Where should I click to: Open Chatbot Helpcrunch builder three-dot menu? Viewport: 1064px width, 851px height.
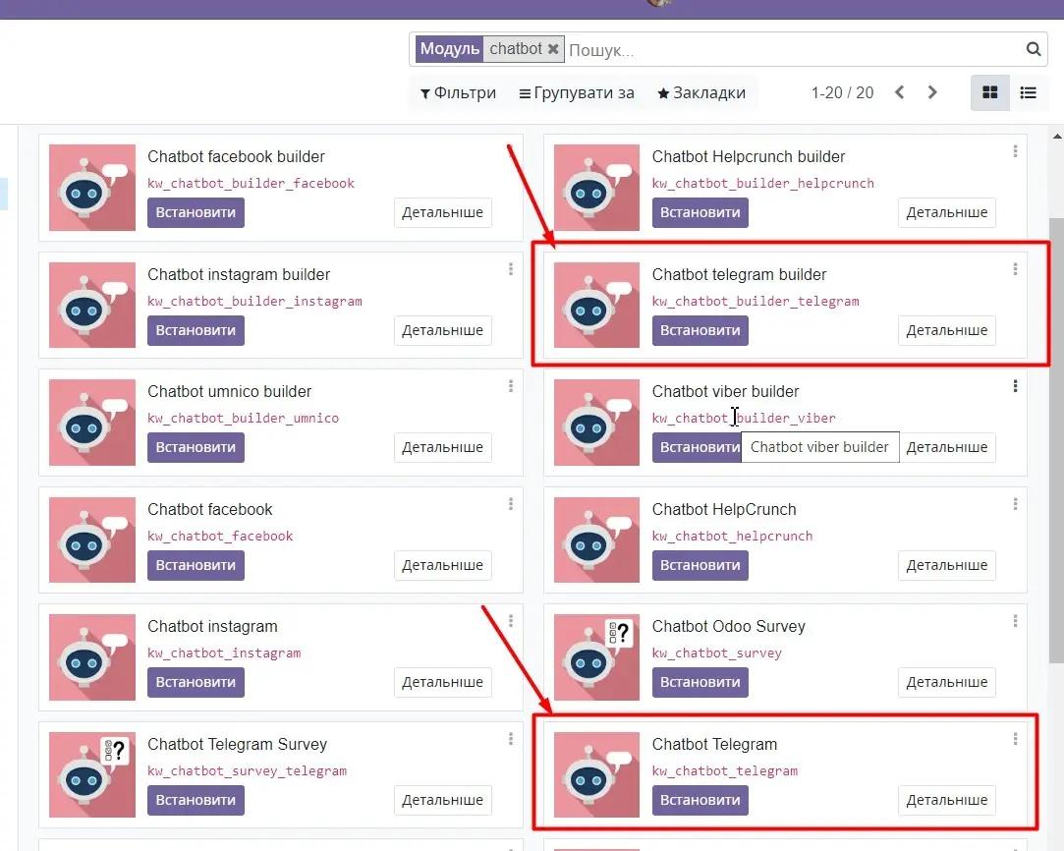1015,151
